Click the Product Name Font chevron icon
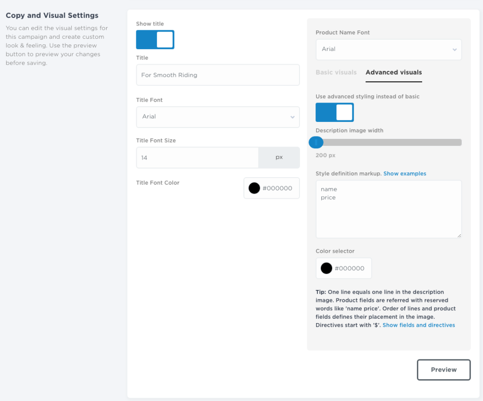The image size is (483, 401). coord(455,49)
